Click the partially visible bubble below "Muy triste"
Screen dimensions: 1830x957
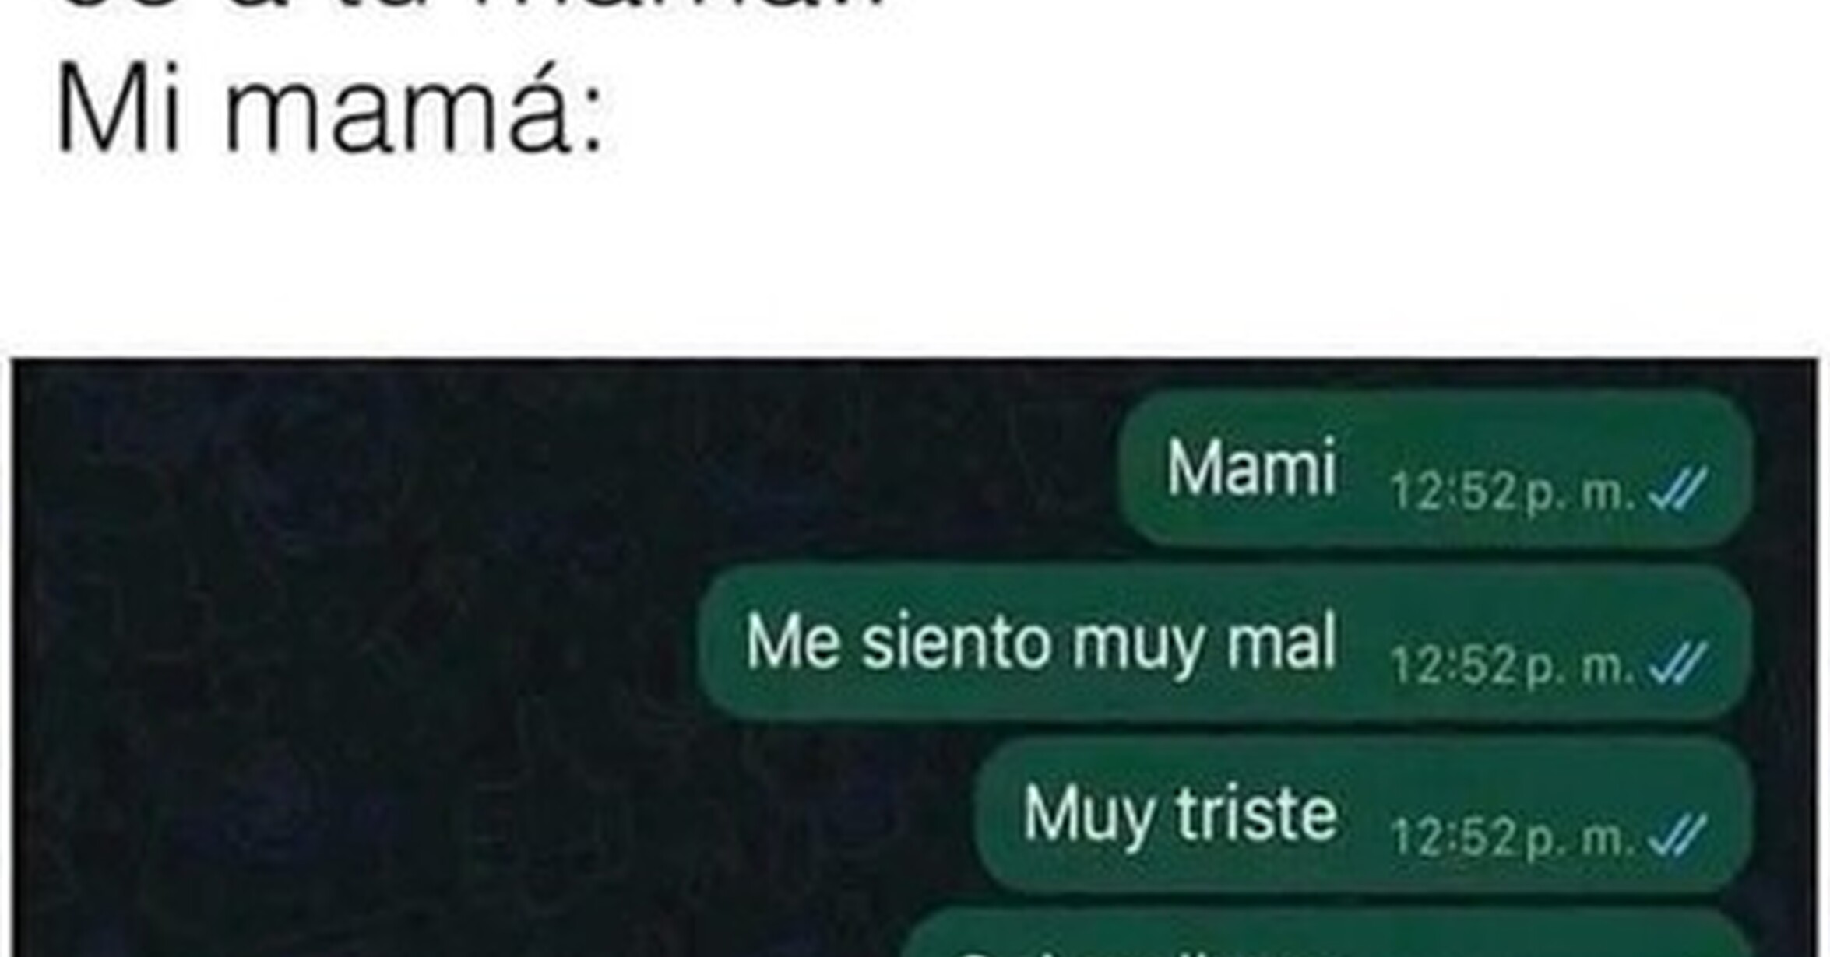(x=1328, y=934)
